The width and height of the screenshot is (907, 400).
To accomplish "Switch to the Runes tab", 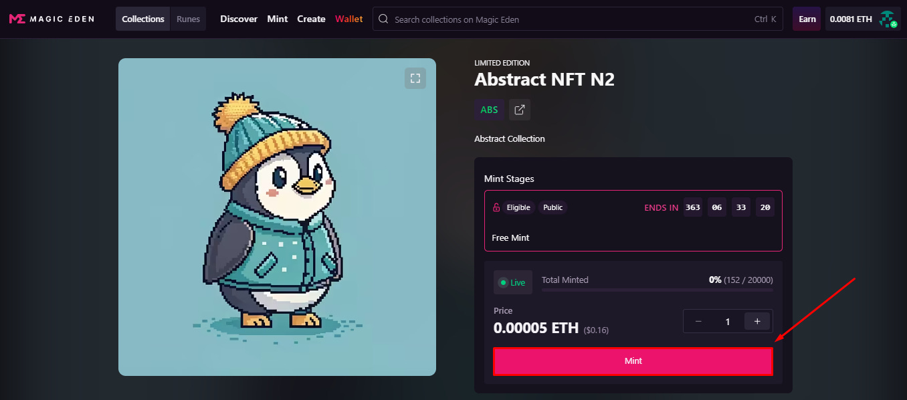I will (x=188, y=18).
